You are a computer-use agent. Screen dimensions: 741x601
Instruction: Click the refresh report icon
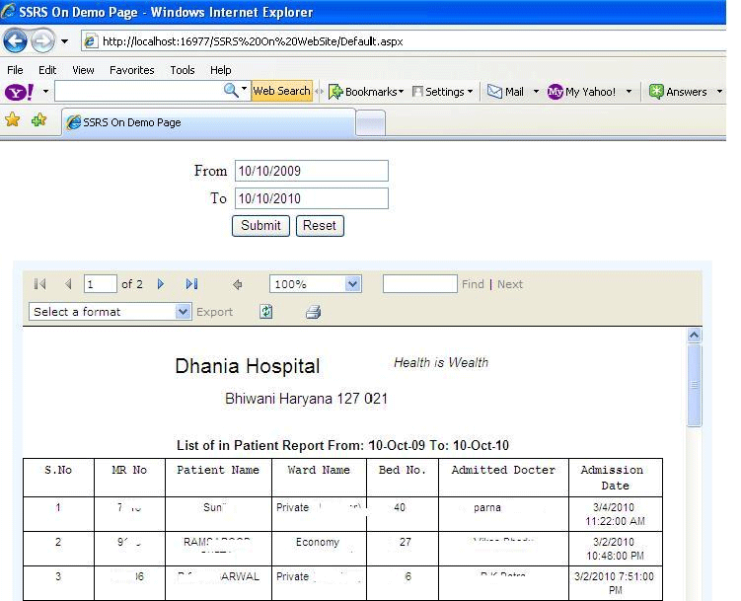point(266,312)
